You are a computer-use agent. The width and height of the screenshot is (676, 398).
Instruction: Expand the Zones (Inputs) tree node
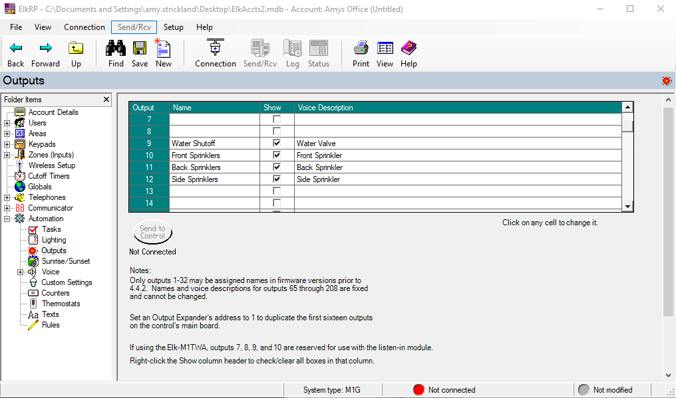tap(7, 155)
